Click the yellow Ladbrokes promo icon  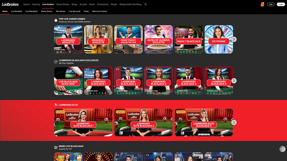click(x=262, y=4)
